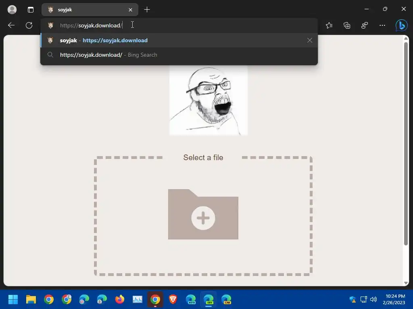Open Edge Canary from the taskbar

tap(226, 299)
